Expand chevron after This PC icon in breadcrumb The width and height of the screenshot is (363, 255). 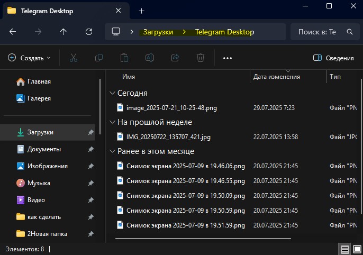point(132,32)
